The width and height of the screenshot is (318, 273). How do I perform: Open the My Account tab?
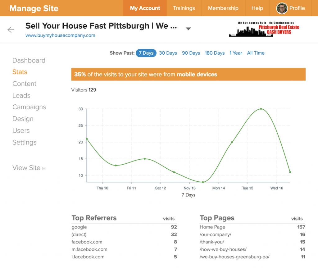[x=145, y=8]
